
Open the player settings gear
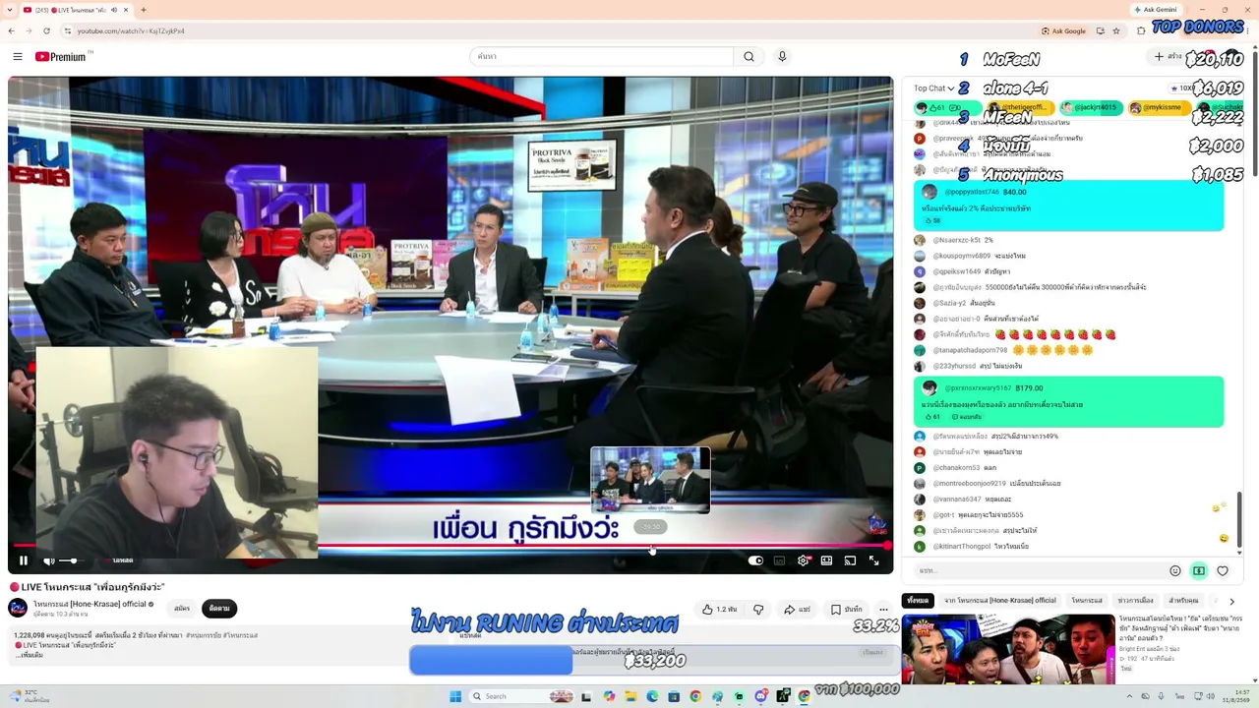[x=803, y=560]
